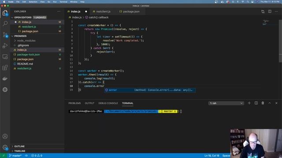Open the Docker view in activity bar
Image resolution: width=282 pixels, height=158 pixels.
pyautogui.click(x=5, y=79)
